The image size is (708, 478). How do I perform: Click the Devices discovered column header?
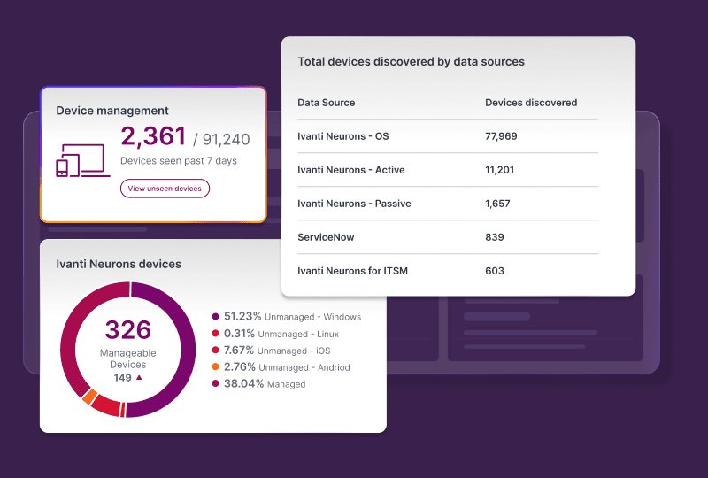(x=531, y=103)
